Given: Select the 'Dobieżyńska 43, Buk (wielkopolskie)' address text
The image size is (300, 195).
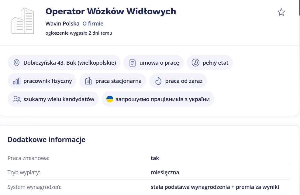Looking at the screenshot, I should pyautogui.click(x=70, y=63).
